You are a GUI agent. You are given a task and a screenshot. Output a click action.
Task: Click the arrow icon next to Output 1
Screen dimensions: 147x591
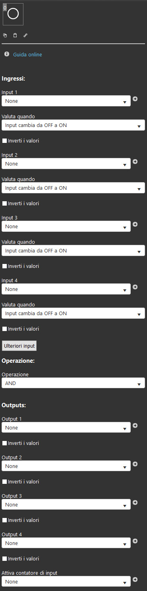[135, 425]
